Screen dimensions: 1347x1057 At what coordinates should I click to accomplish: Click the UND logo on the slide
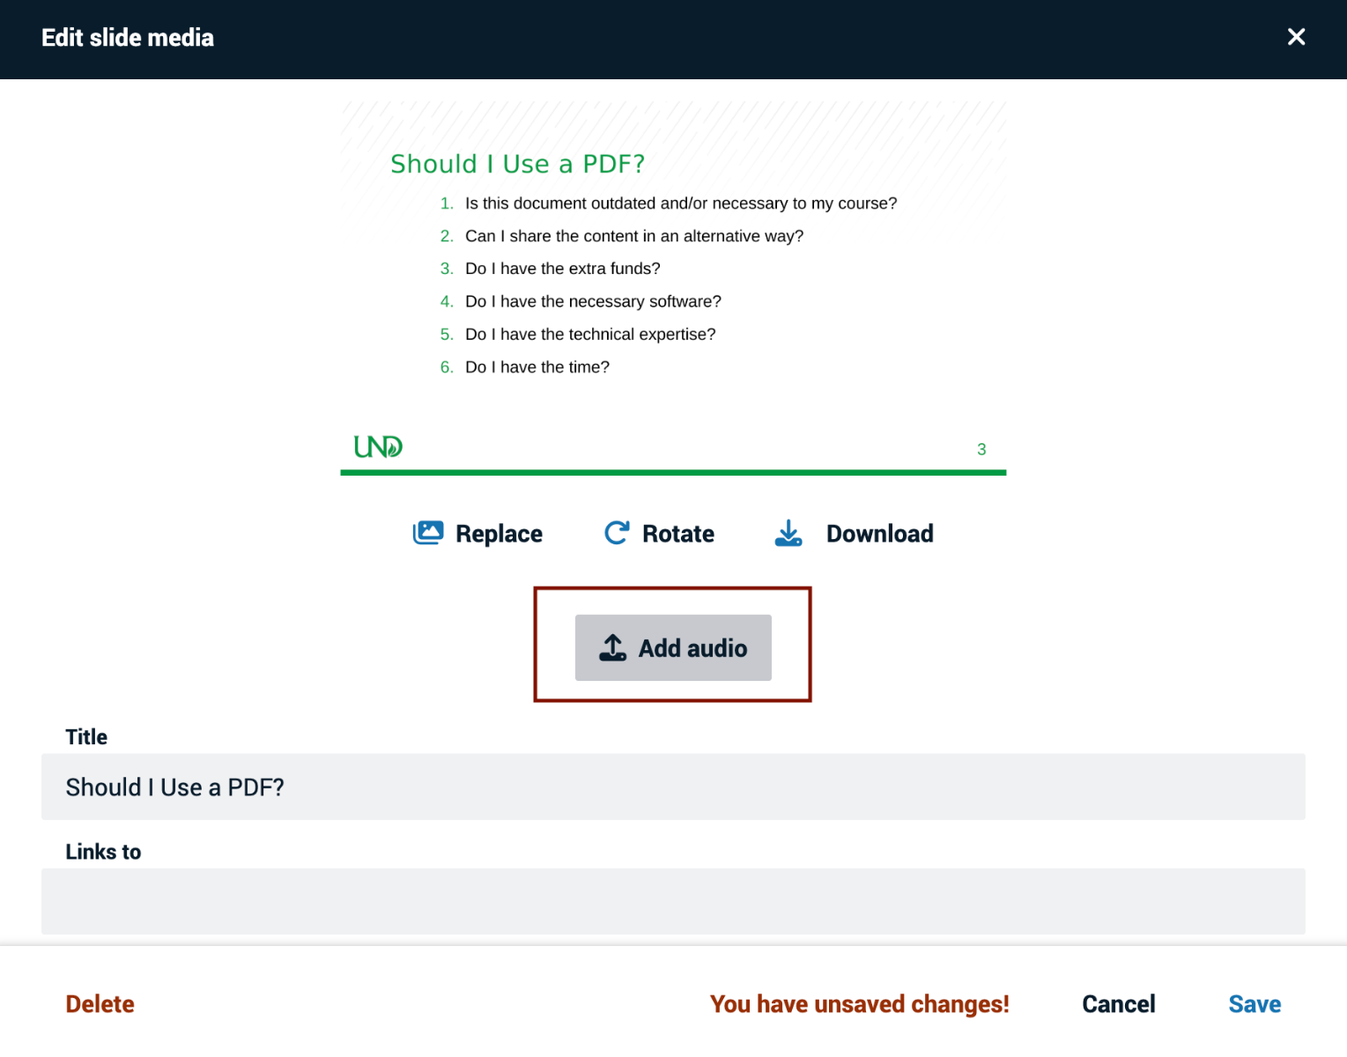point(378,447)
